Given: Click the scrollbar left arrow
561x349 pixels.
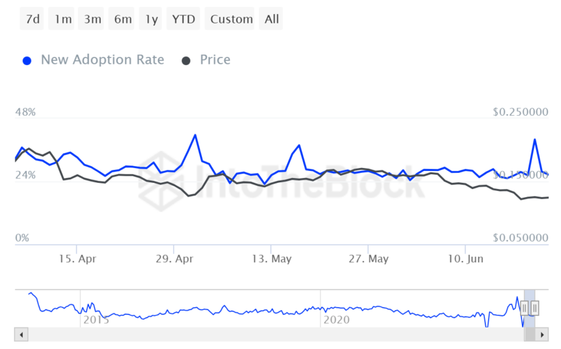Looking at the screenshot, I should click(21, 334).
